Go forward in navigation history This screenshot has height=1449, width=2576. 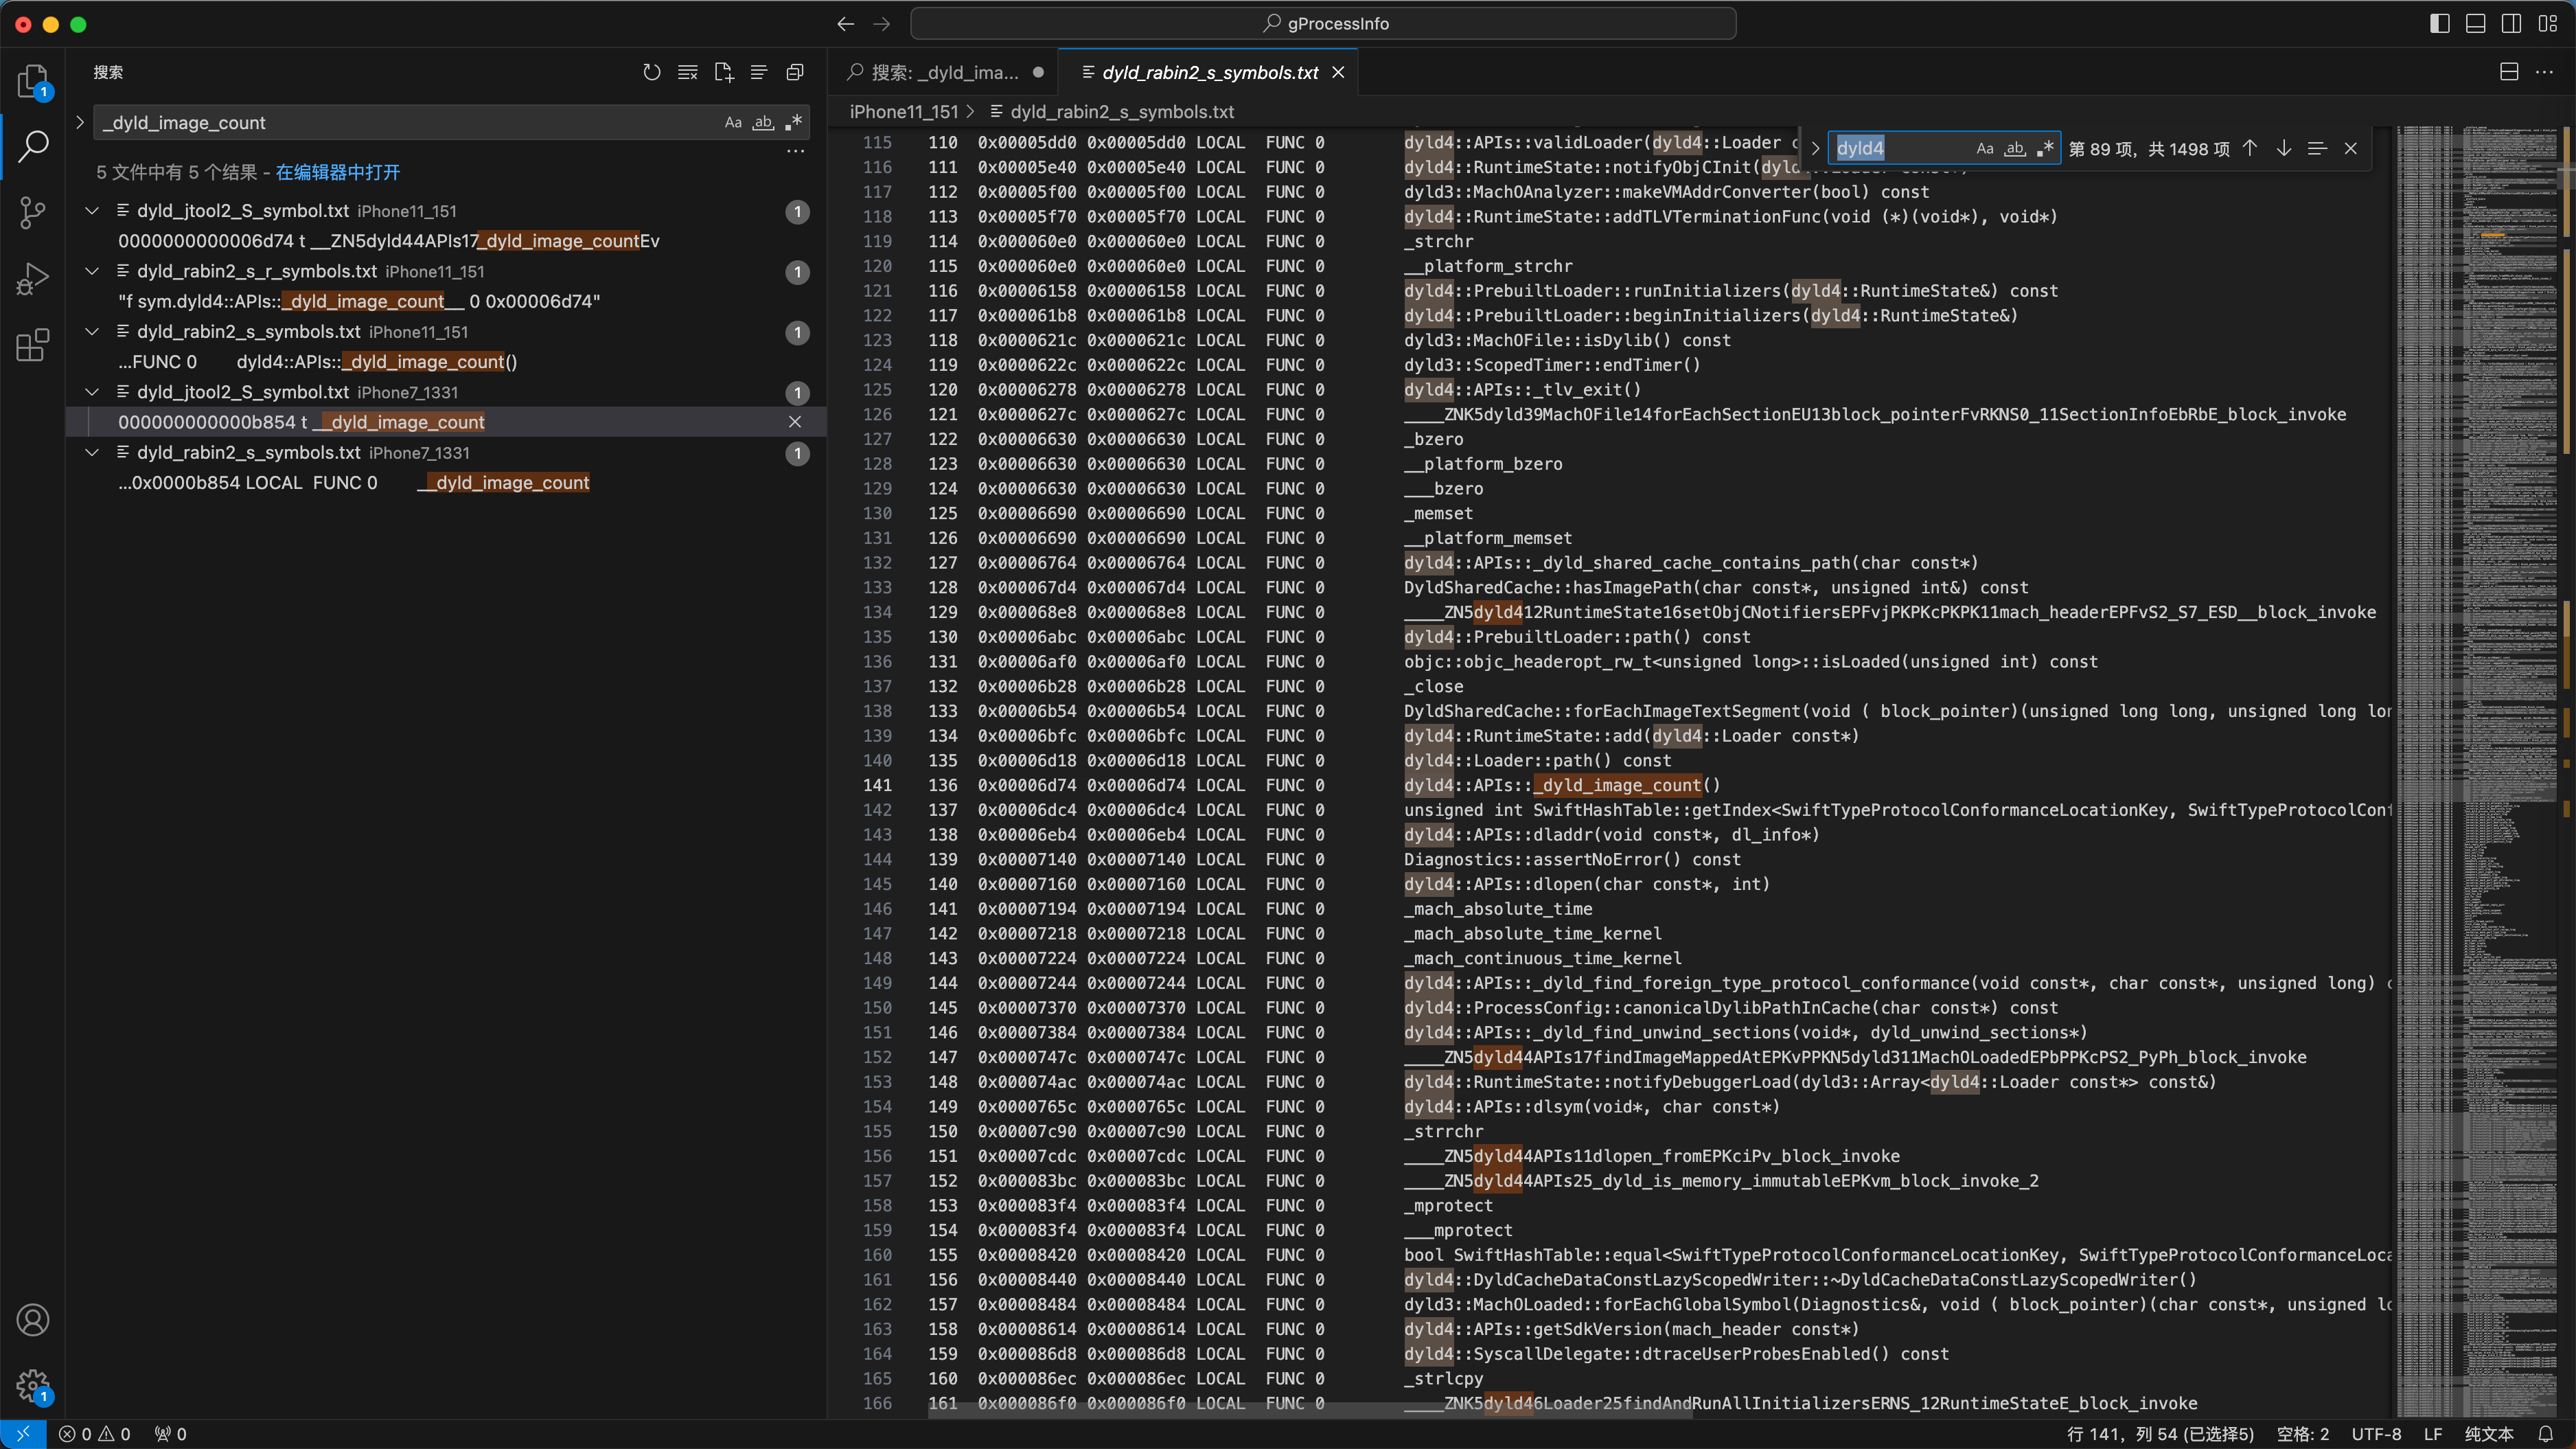[x=882, y=24]
